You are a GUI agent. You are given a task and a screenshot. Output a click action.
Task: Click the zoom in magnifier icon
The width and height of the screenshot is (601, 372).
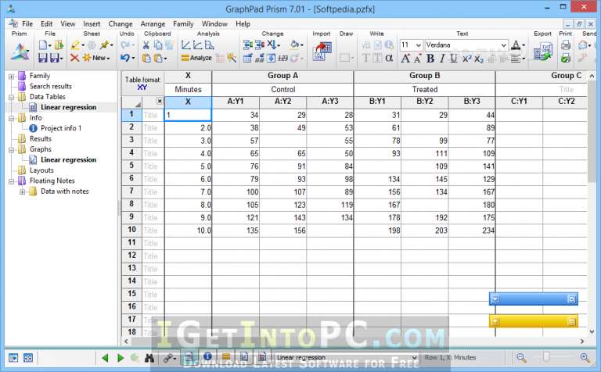(x=585, y=358)
